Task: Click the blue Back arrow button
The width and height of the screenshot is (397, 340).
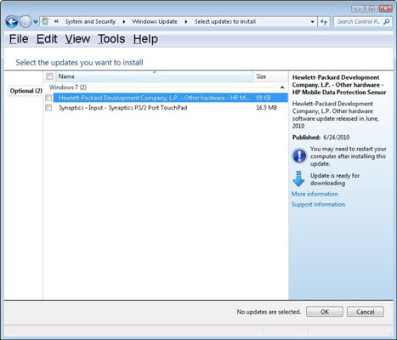Action: coord(12,22)
